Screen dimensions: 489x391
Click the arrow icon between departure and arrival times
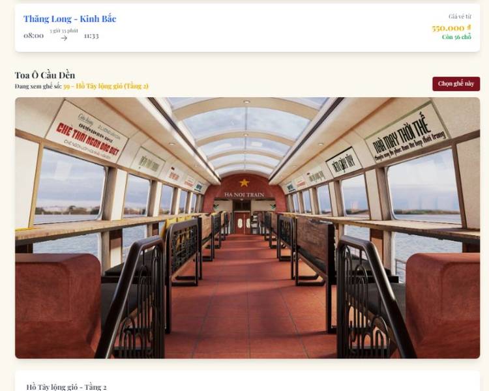tap(64, 38)
